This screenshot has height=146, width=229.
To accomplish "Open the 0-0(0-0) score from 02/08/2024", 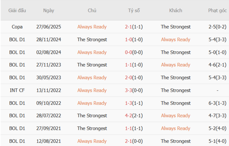I will (x=134, y=52).
